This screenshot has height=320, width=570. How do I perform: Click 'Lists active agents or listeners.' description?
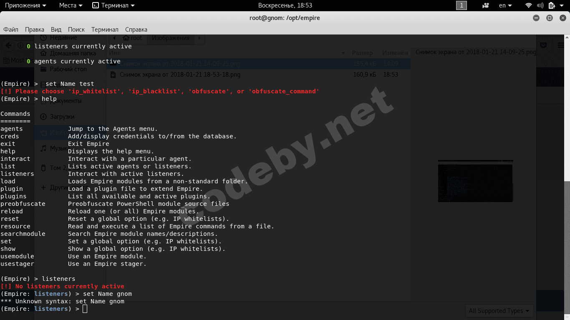point(130,166)
